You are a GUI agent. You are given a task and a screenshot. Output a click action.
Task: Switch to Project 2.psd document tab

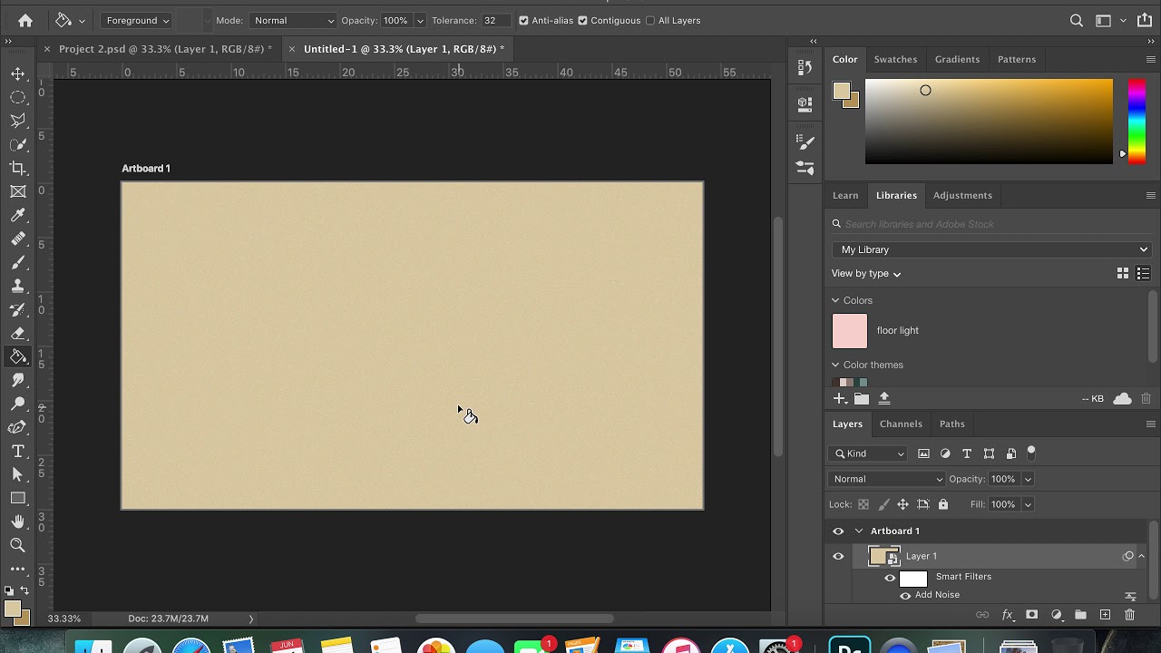click(165, 49)
